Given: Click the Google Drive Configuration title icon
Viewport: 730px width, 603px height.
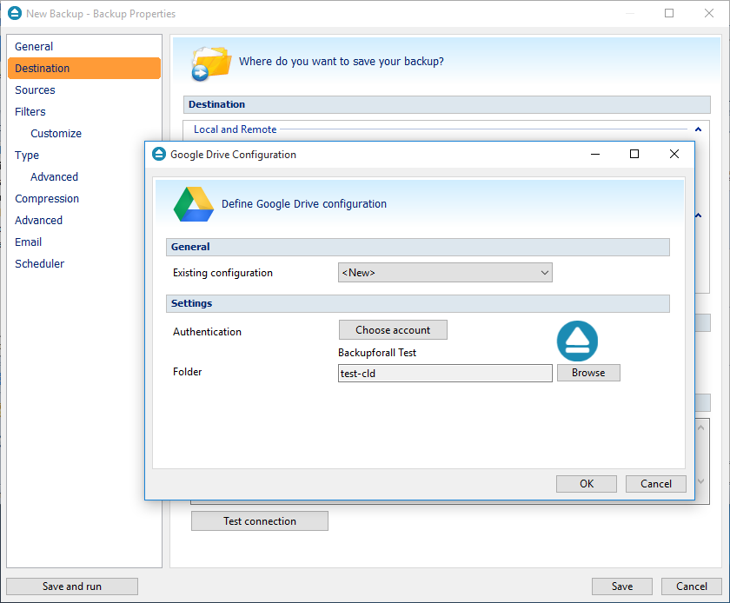Looking at the screenshot, I should (x=159, y=154).
